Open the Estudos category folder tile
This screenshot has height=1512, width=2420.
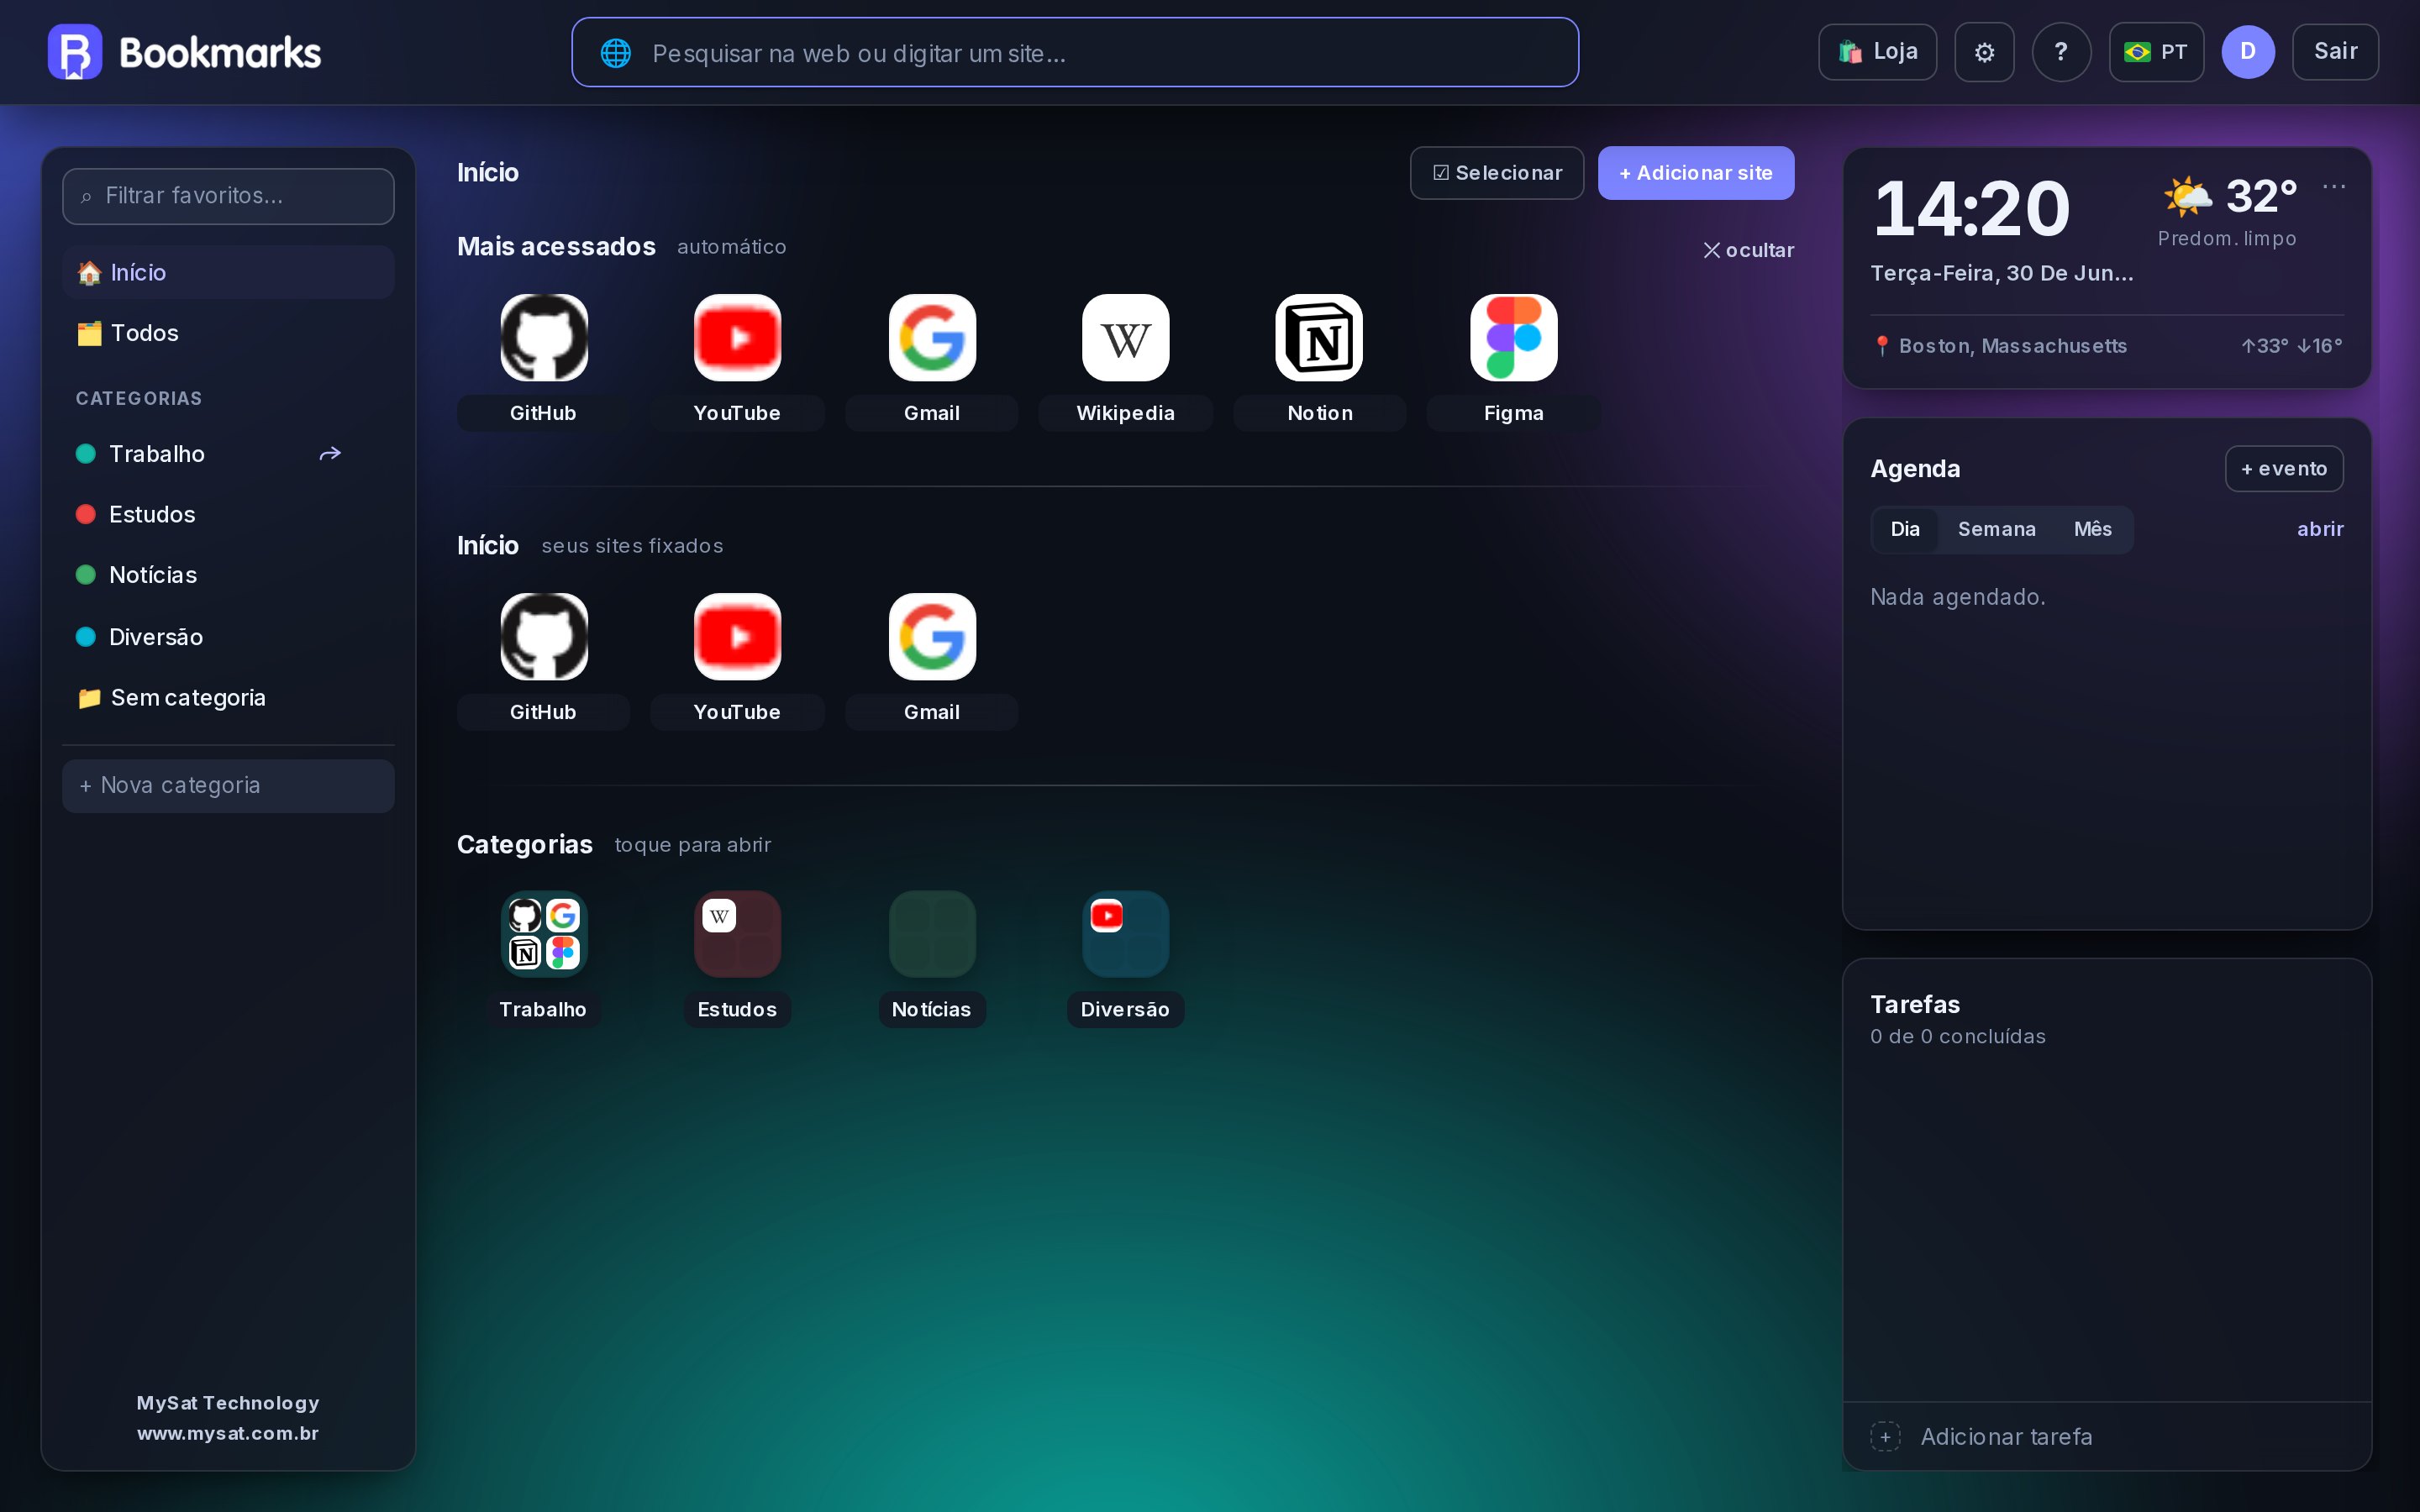click(x=737, y=933)
